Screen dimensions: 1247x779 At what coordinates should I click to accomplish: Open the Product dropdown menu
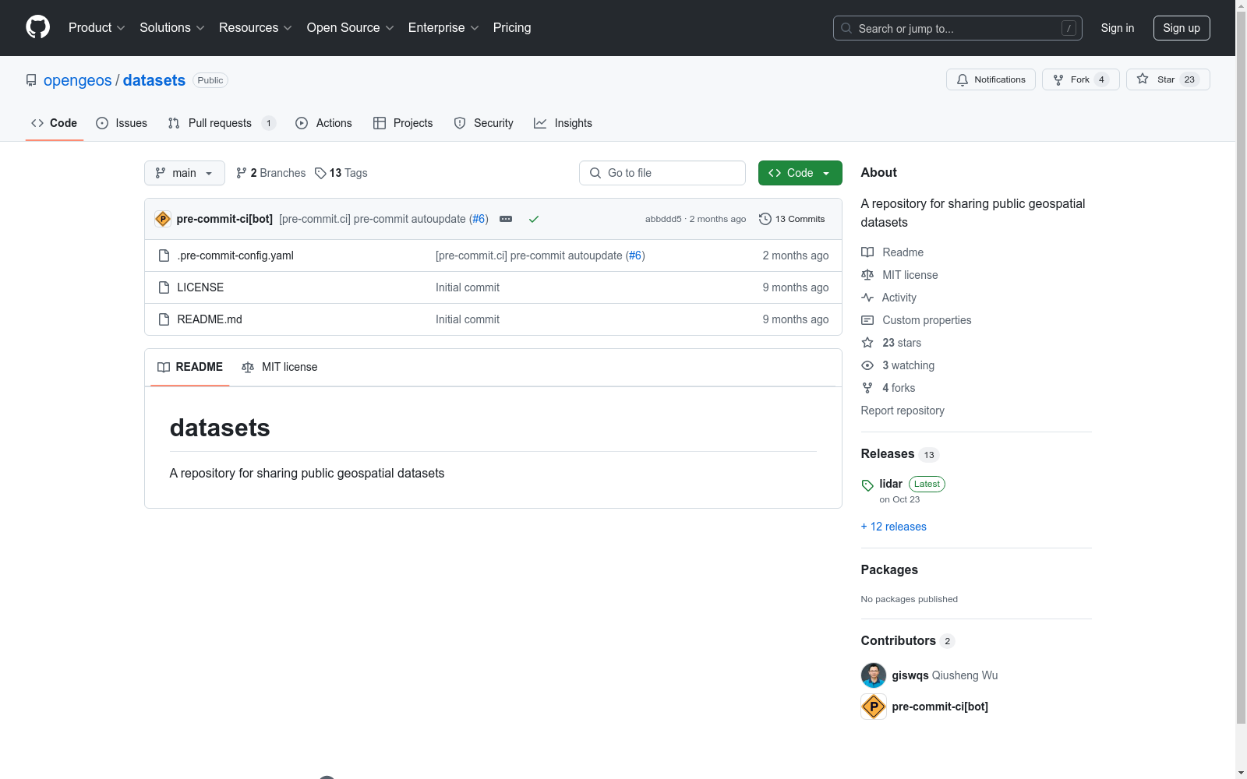97,28
